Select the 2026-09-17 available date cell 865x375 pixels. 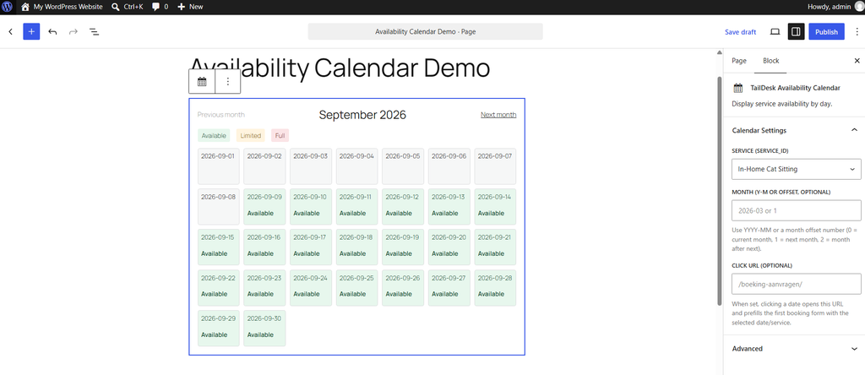(311, 245)
